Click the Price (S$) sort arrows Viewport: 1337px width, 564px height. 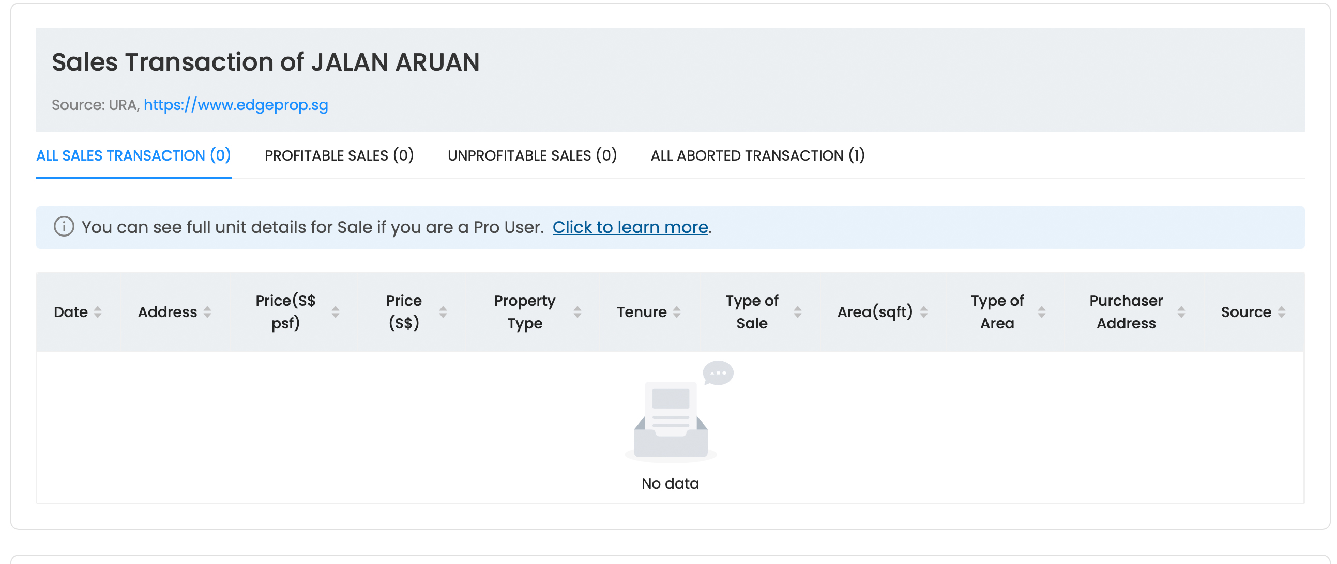pos(443,312)
